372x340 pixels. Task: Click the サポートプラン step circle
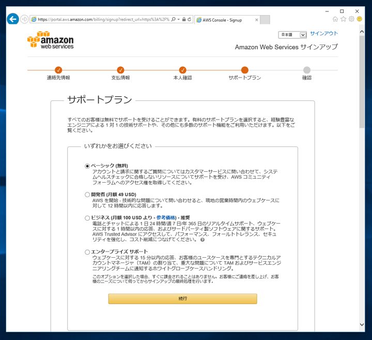pos(244,70)
